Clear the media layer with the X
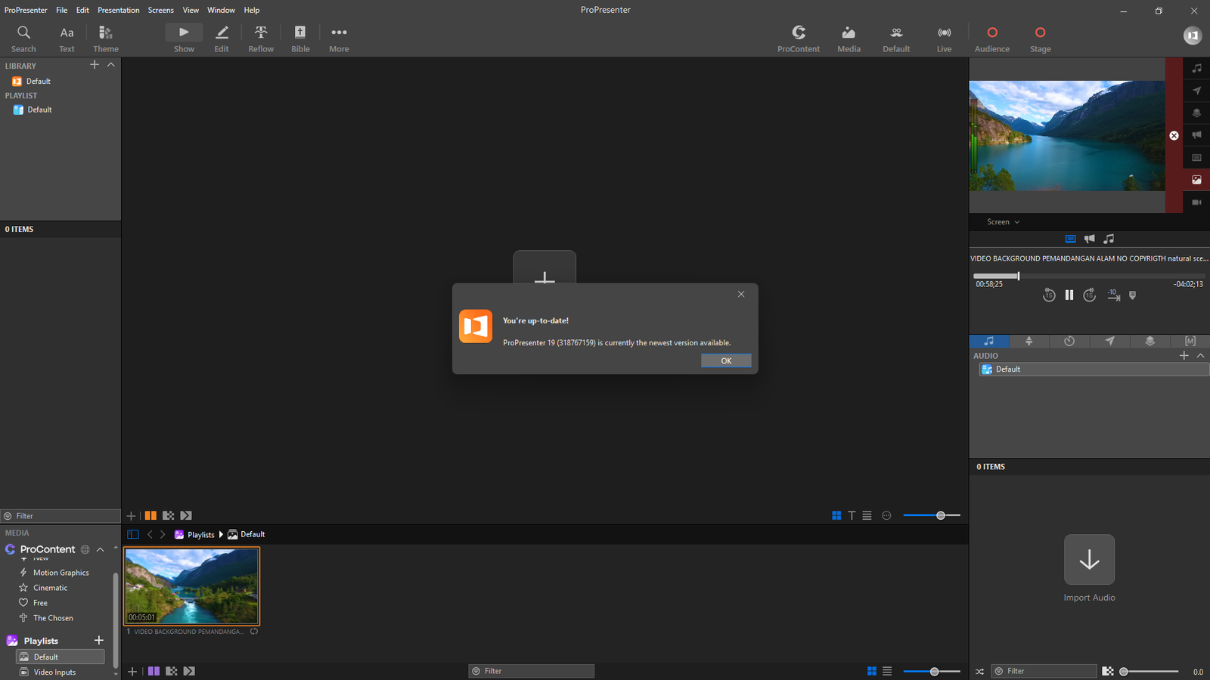This screenshot has height=680, width=1210. 1174,136
